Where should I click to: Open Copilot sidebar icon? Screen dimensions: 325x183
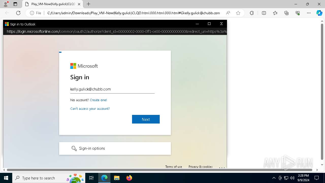[319, 13]
